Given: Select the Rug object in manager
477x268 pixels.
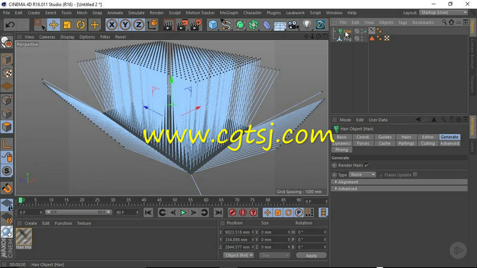Looking at the screenshot, I should pyautogui.click(x=347, y=39).
